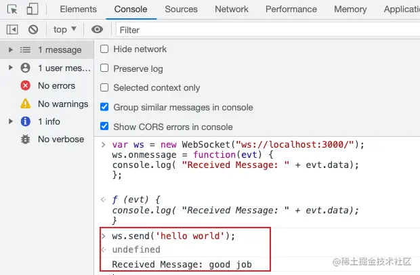Uncheck Group similar messages in console
Viewport: 420px width, 275px height.
coord(104,107)
